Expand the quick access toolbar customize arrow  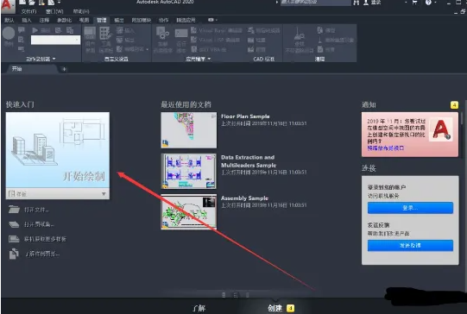pos(60,3)
